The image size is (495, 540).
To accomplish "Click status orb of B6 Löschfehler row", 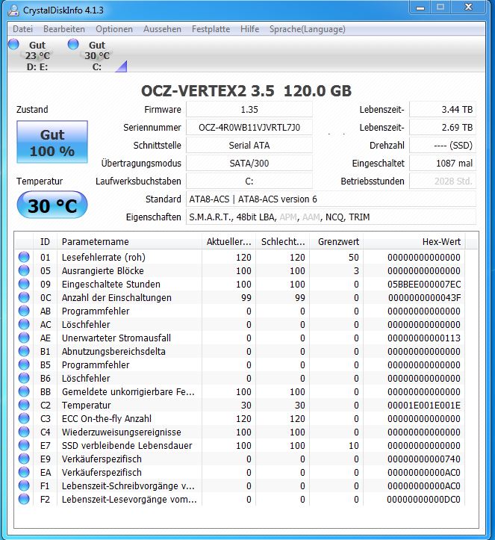I will [24, 378].
